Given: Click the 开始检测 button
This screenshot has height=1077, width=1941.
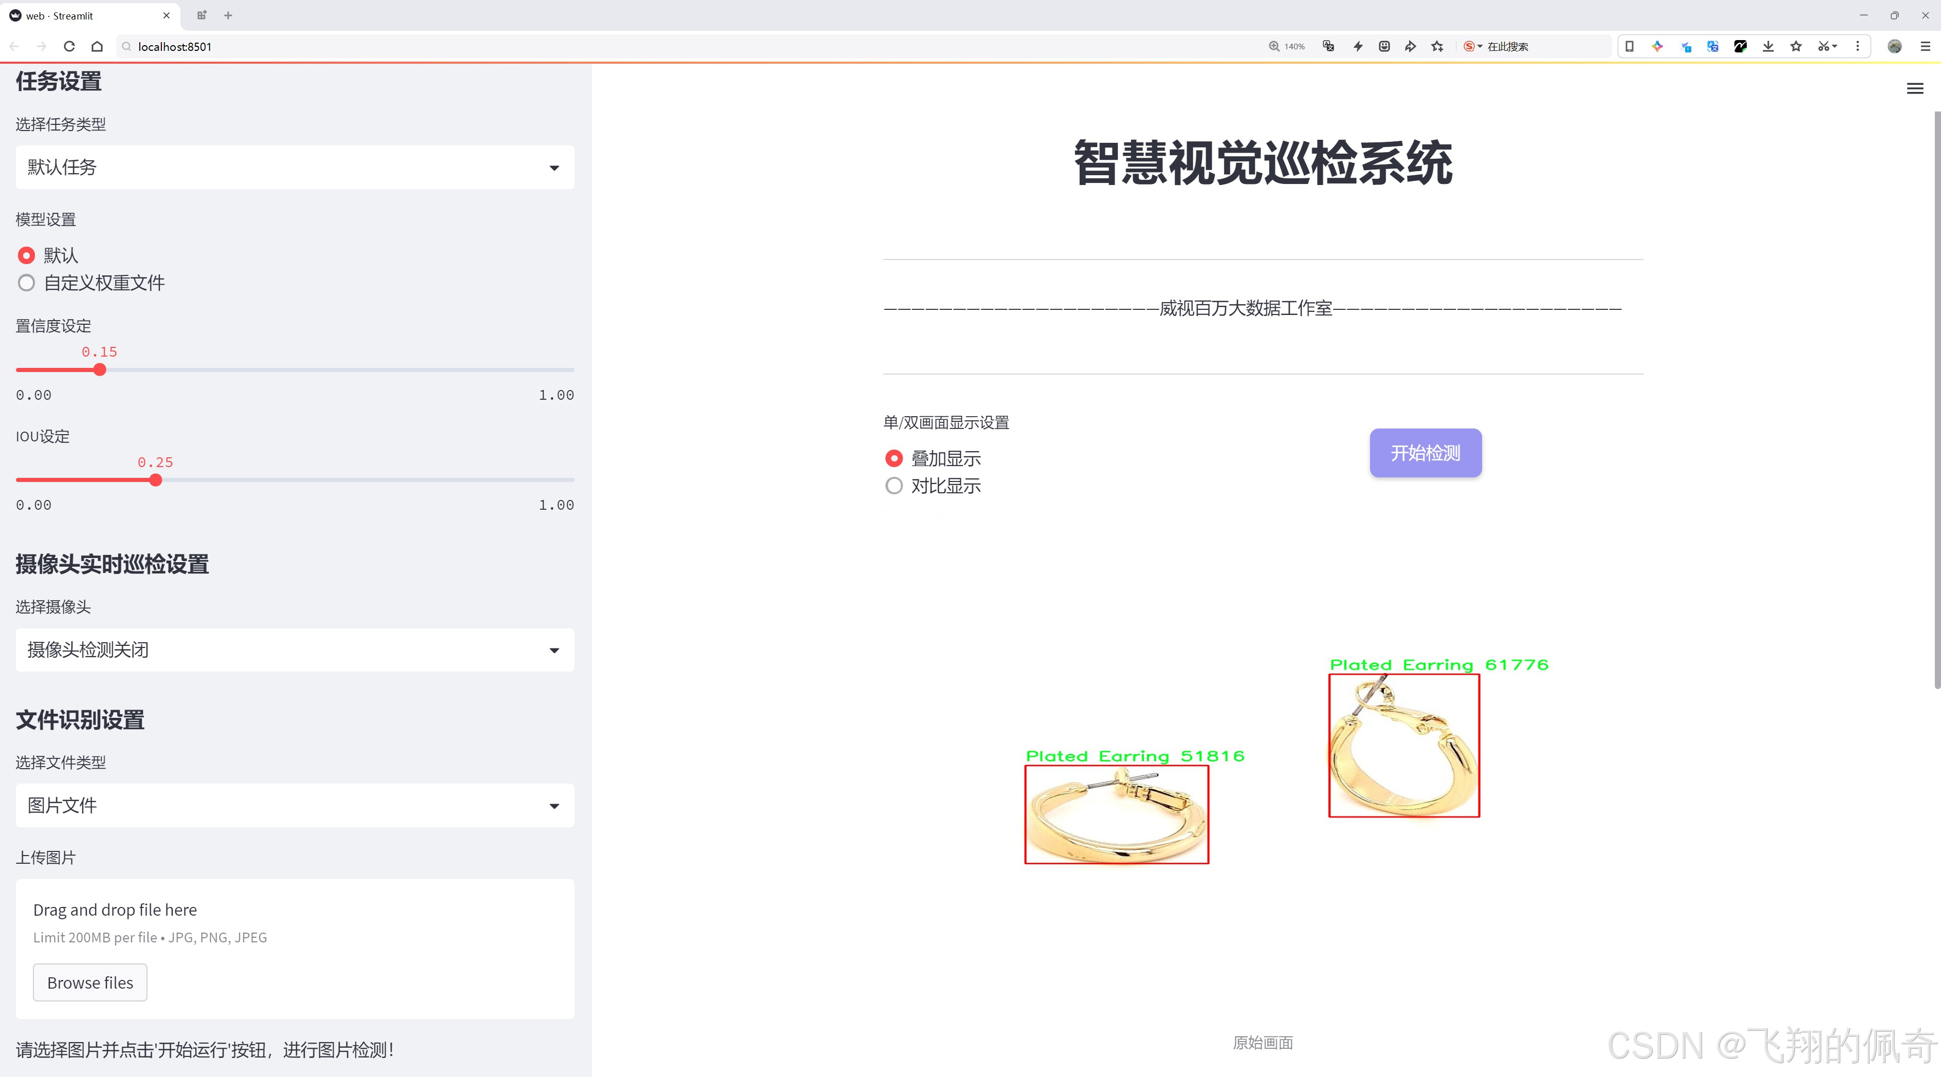Looking at the screenshot, I should pos(1425,453).
